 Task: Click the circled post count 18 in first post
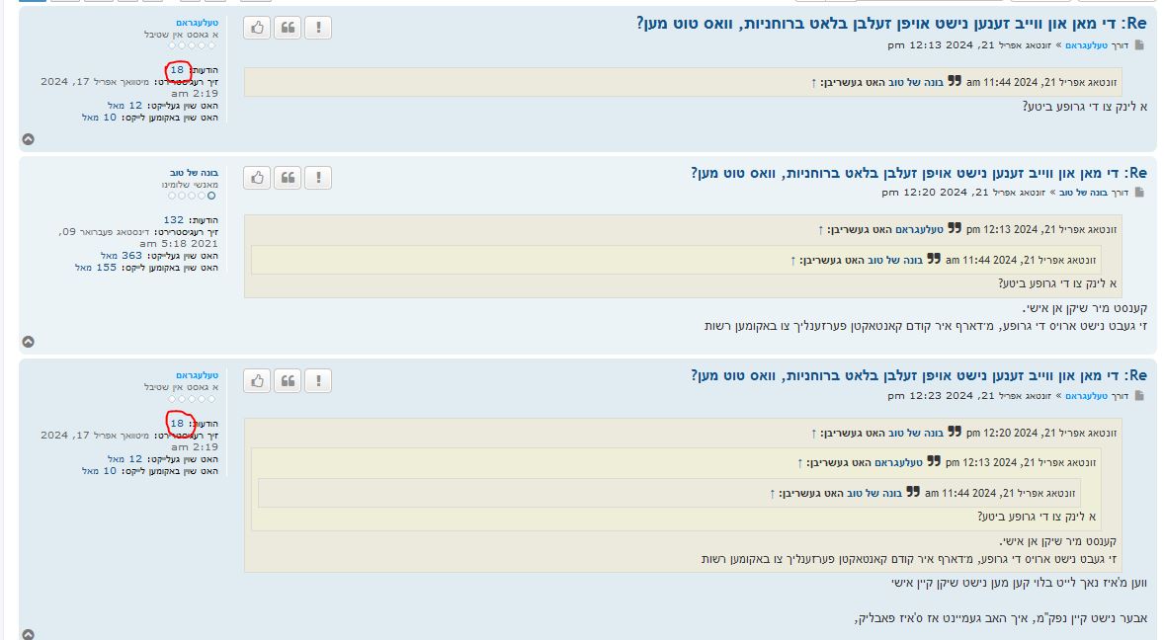pos(177,70)
